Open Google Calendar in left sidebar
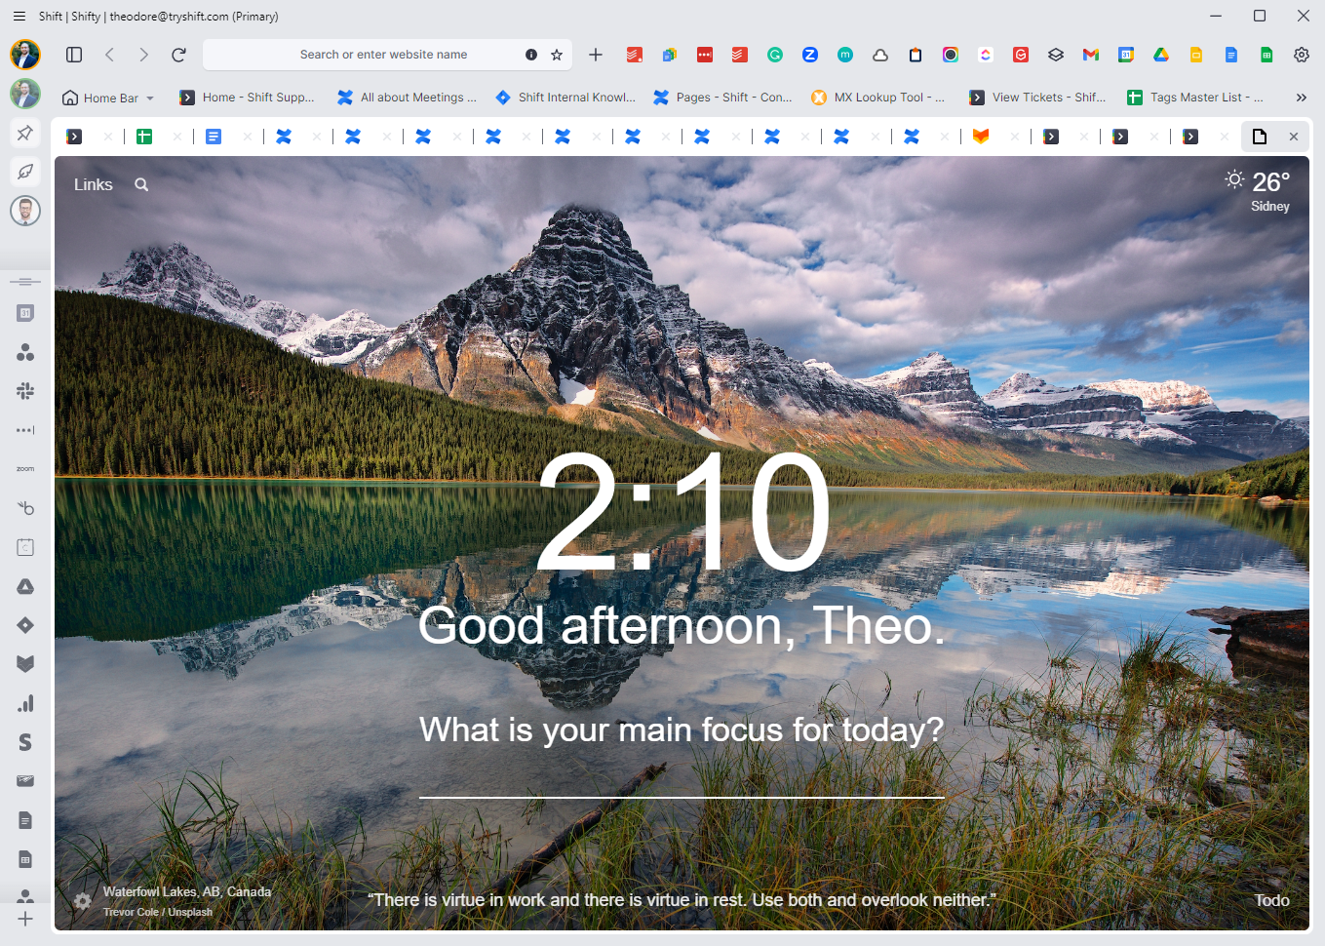Image resolution: width=1325 pixels, height=946 pixels. pos(25,313)
